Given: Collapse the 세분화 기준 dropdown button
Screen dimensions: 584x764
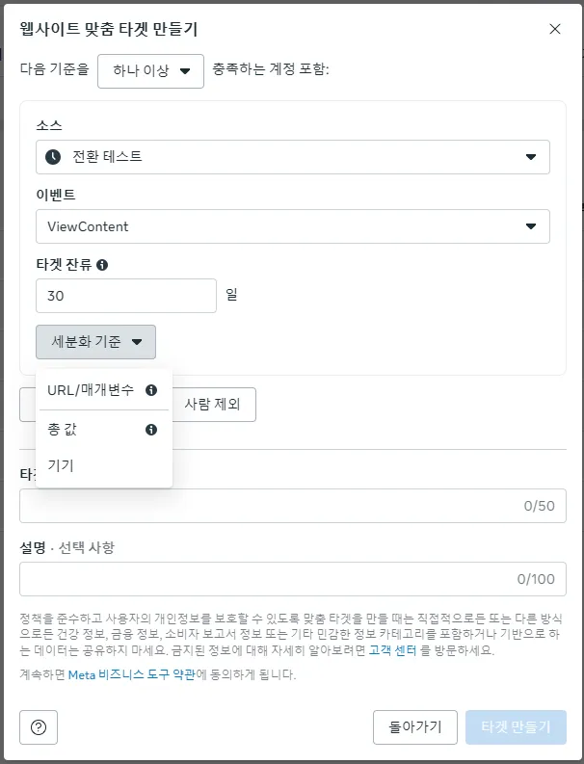Looking at the screenshot, I should coord(95,341).
